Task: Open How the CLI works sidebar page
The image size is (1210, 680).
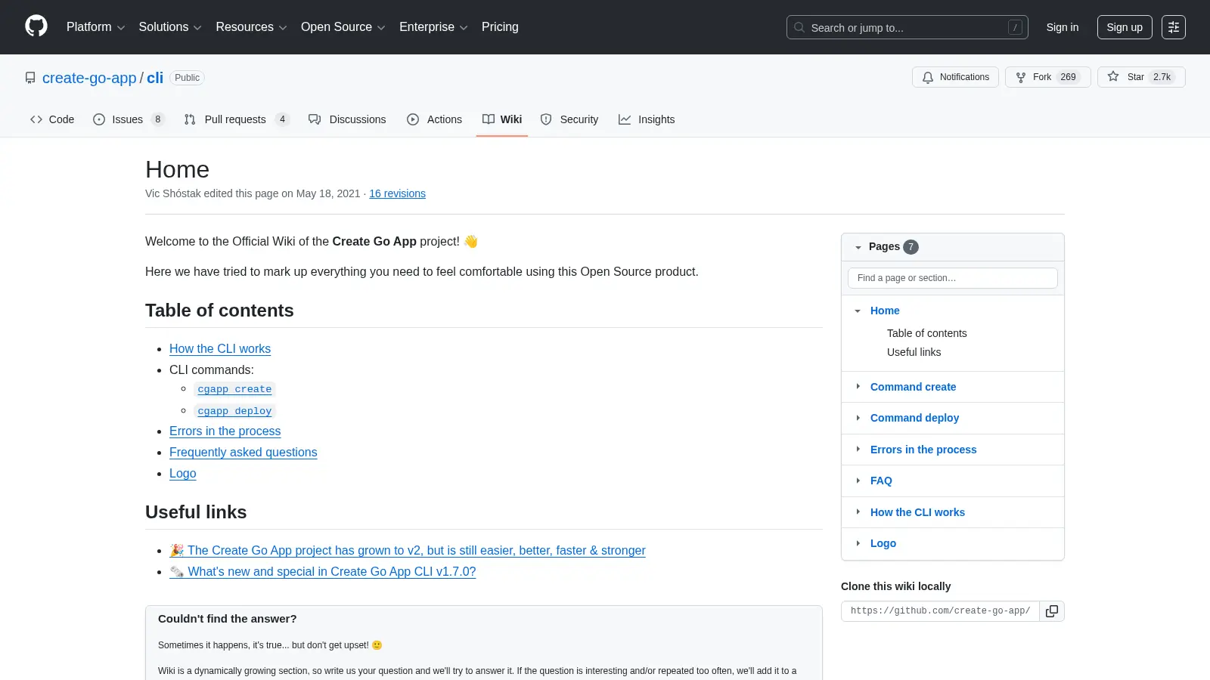Action: pyautogui.click(x=917, y=512)
